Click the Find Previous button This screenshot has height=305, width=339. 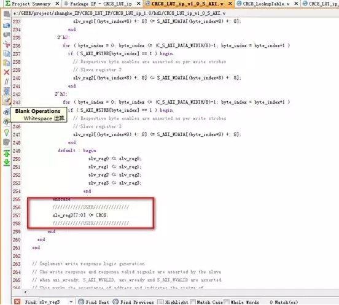point(133,302)
